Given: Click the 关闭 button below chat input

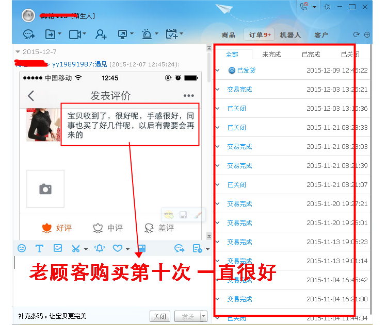Looking at the screenshot, I should [x=160, y=316].
